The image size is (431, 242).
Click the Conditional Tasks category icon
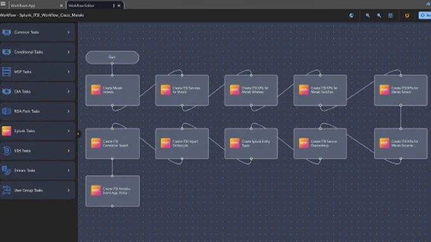pos(6,52)
